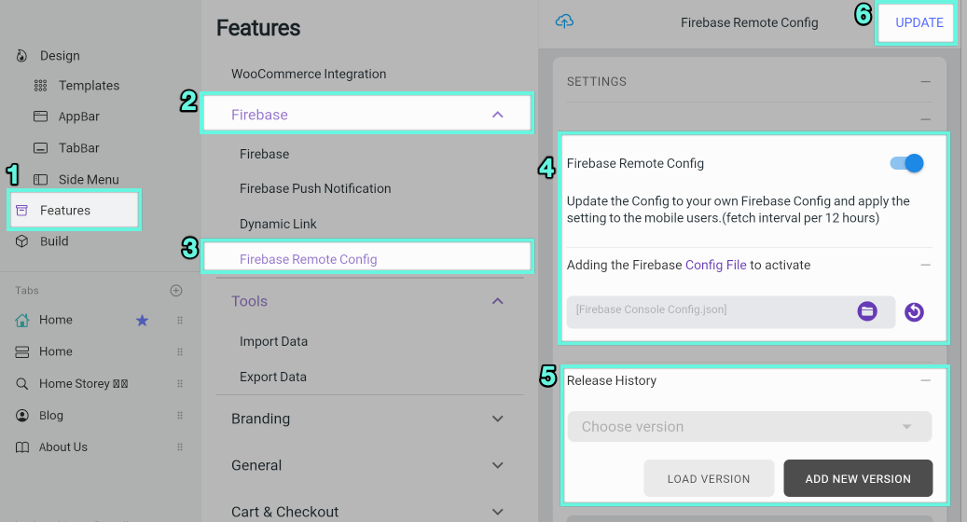Click the Blog tab profile icon
967x522 pixels.
tap(21, 416)
